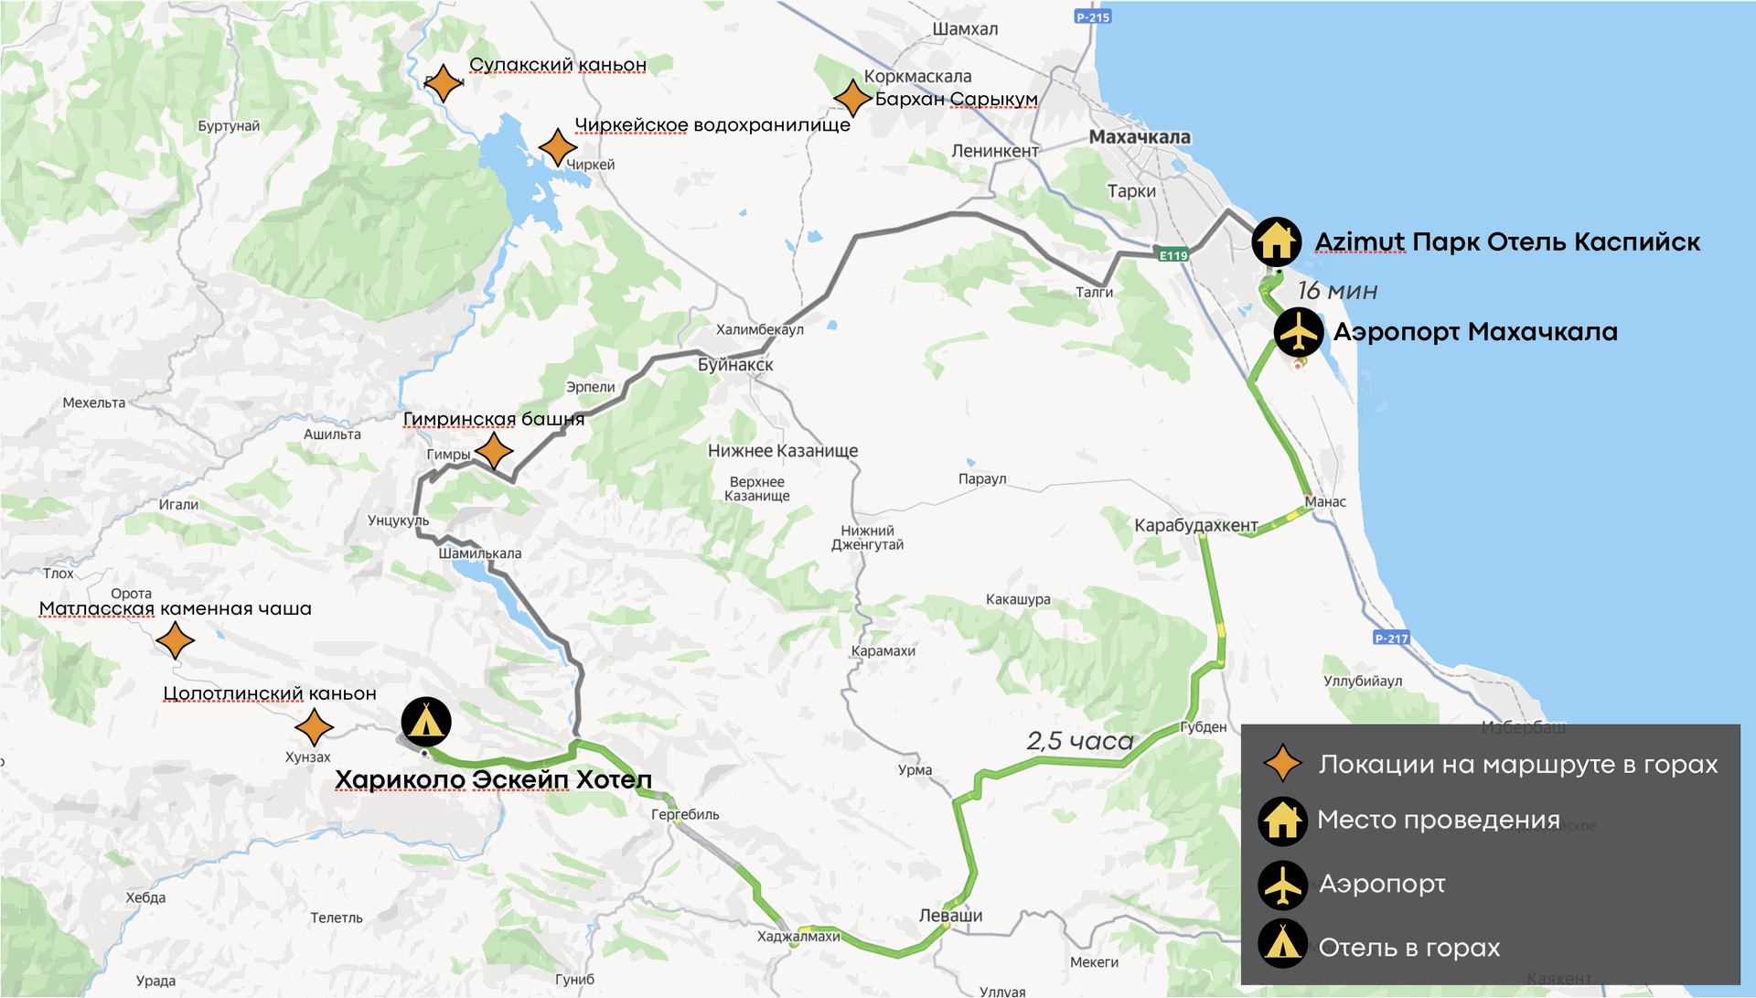This screenshot has width=1756, height=998.
Task: Click the Аэропорт Махачкала airplane icon on map
Action: (1298, 333)
